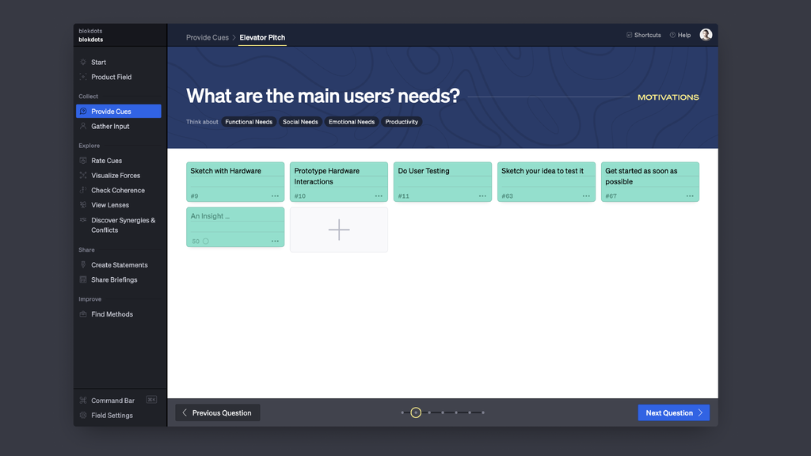Switch to the Elevator Pitch tab
The image size is (811, 456).
[262, 37]
